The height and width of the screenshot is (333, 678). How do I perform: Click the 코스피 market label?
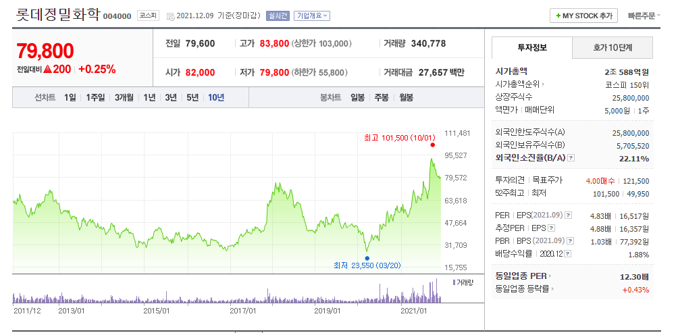click(149, 16)
